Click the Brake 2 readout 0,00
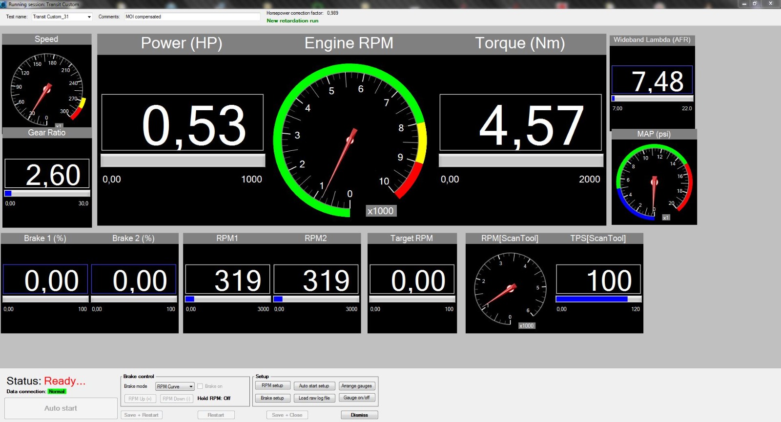 tap(134, 280)
